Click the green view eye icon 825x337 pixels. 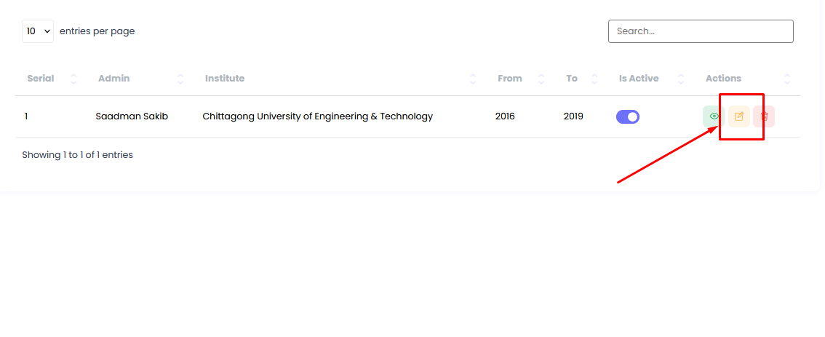point(714,116)
